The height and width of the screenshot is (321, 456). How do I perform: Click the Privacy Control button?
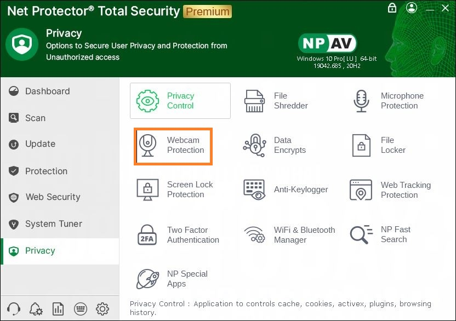(x=180, y=101)
